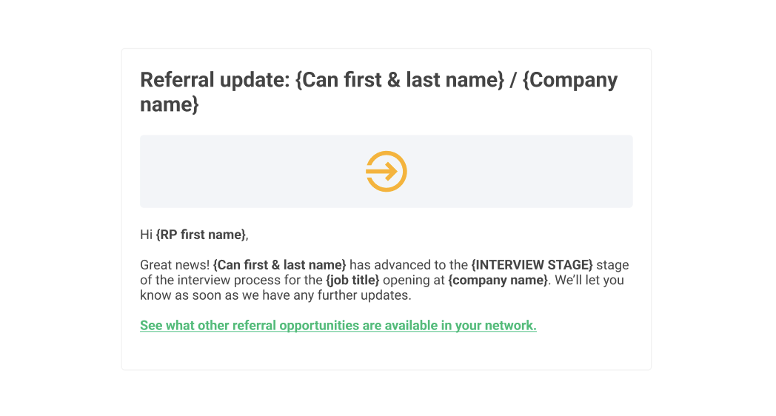The image size is (776, 416).
Task: Open the referral opportunities link
Action: (x=338, y=326)
